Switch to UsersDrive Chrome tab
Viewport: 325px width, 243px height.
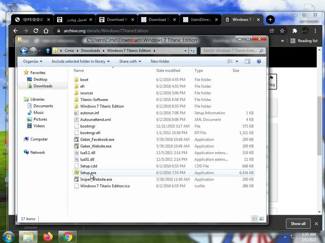click(200, 20)
